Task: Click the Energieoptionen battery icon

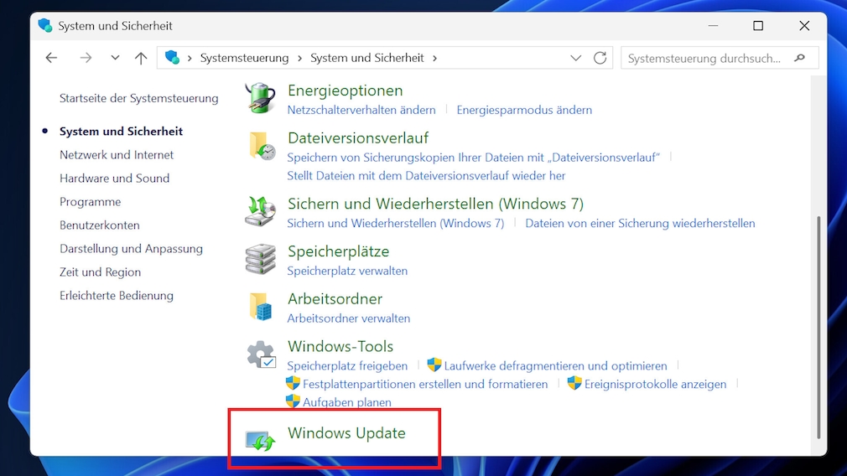Action: tap(261, 98)
